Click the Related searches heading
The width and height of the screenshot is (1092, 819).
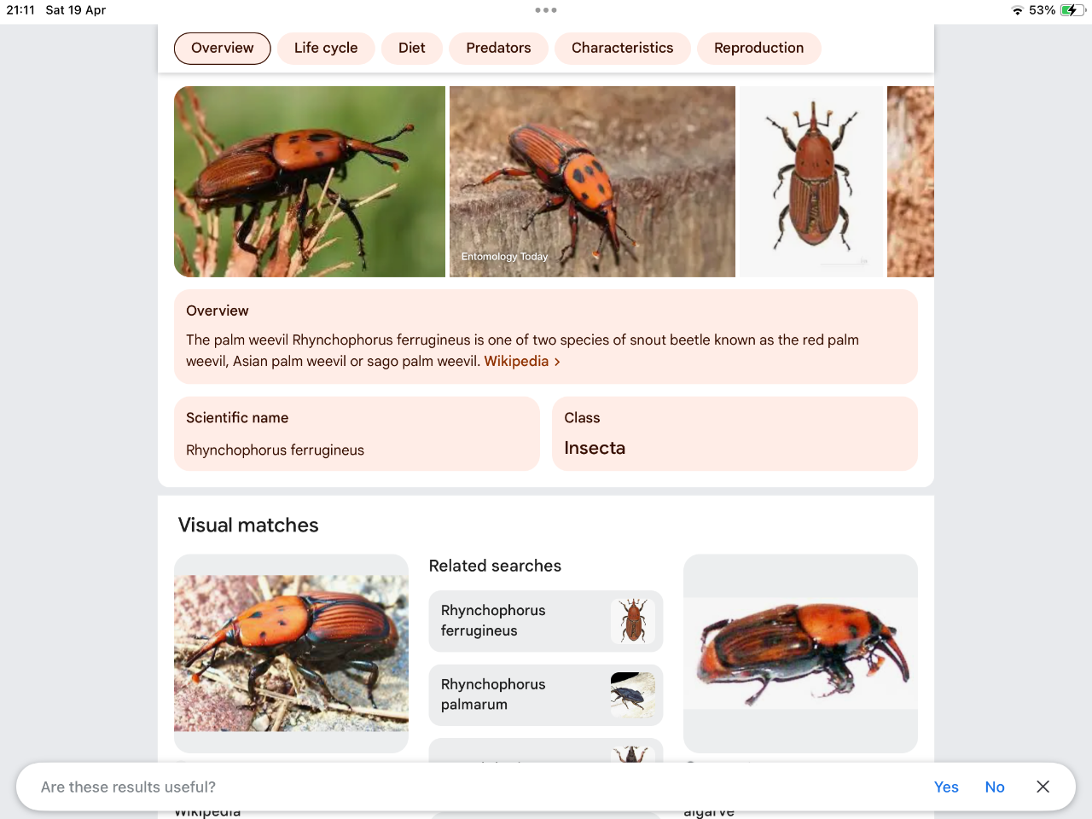tap(495, 566)
